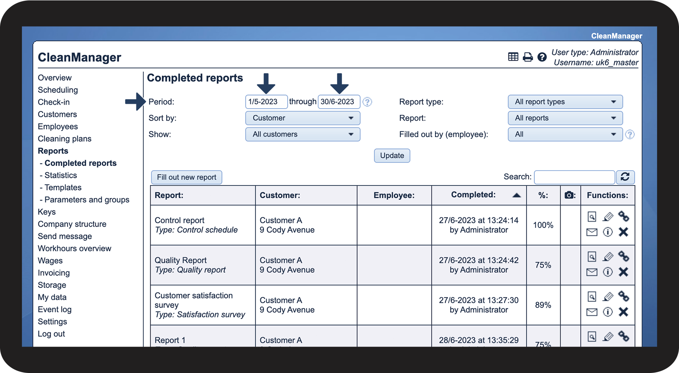Screen dimensions: 679x373
Task: View the Control report with magnifier icon
Action: (x=592, y=217)
